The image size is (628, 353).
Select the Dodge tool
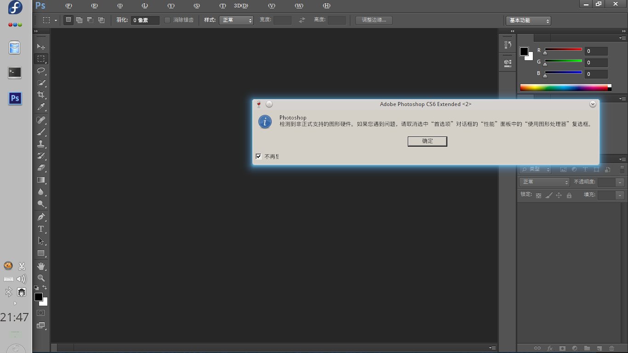tap(41, 204)
